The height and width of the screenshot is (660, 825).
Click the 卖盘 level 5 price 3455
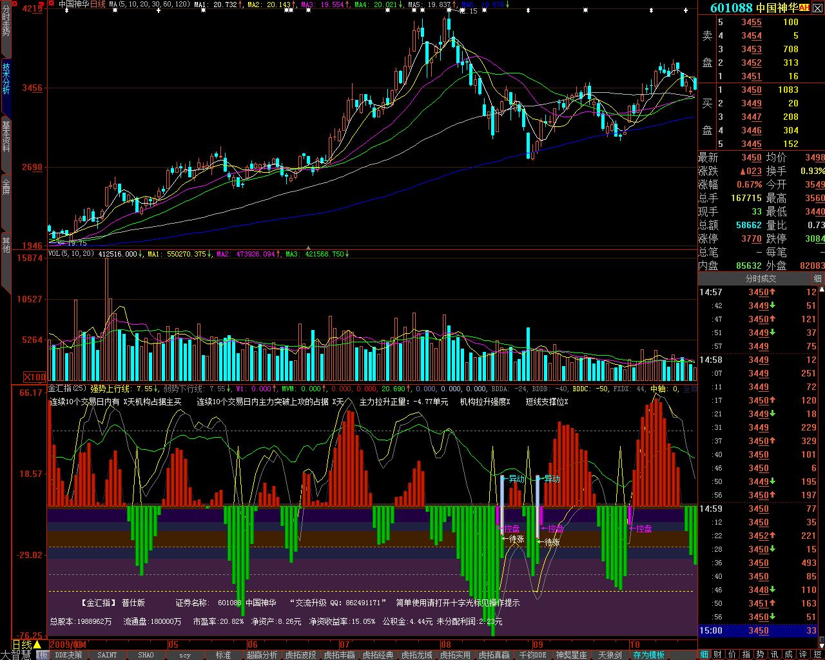752,22
